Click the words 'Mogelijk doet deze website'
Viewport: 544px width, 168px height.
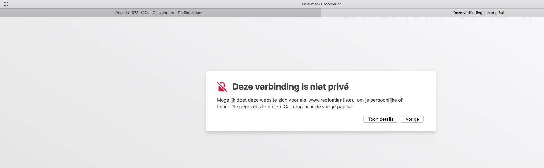click(x=244, y=100)
